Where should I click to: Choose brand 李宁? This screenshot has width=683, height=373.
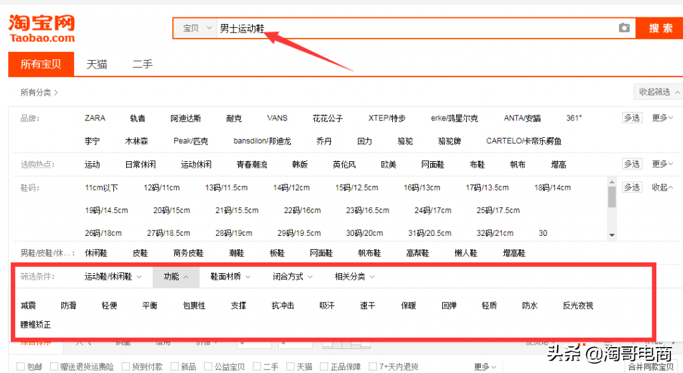(x=92, y=141)
